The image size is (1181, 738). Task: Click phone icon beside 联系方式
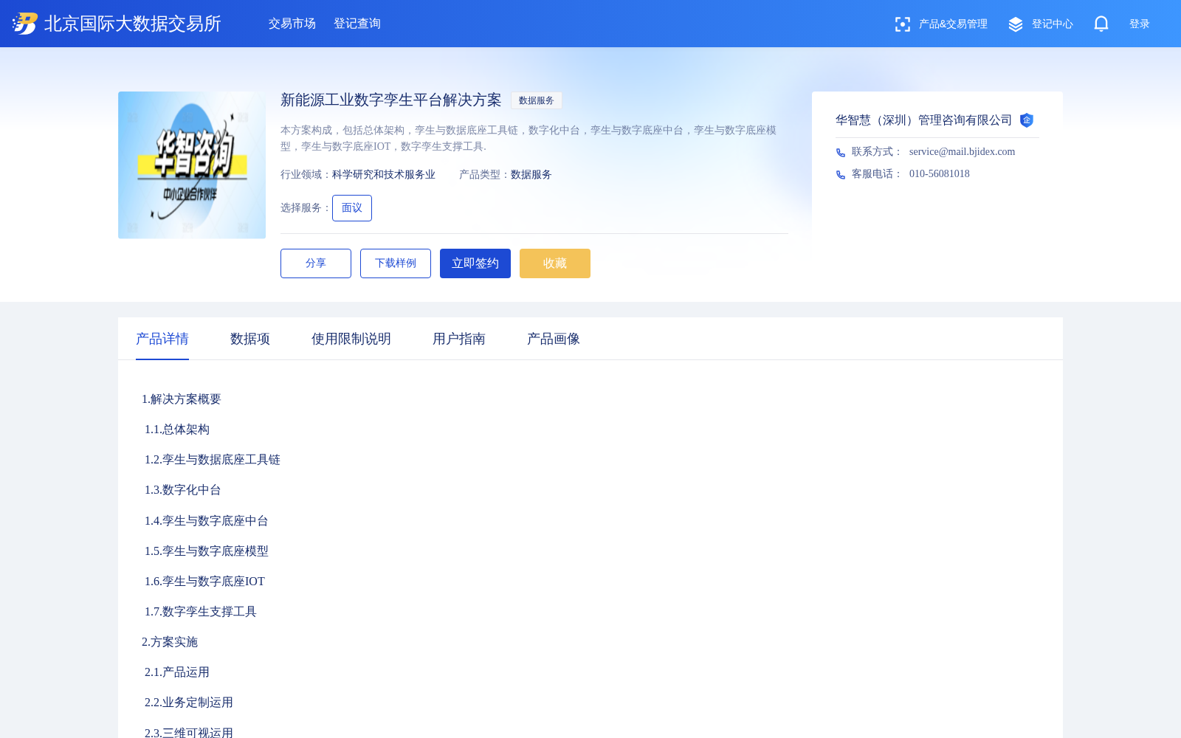pyautogui.click(x=841, y=152)
